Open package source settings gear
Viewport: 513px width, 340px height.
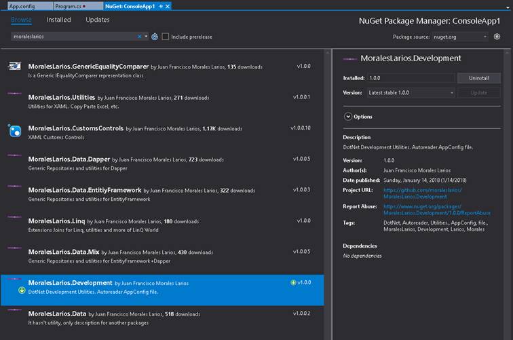pos(497,37)
